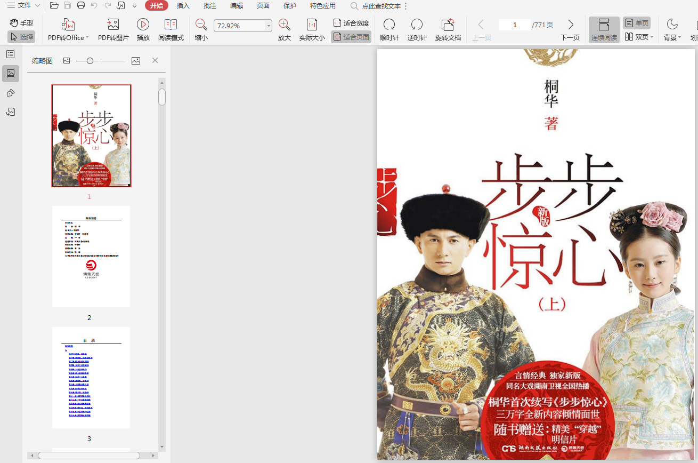The width and height of the screenshot is (698, 463).
Task: Switch to the 插入 tab
Action: pyautogui.click(x=183, y=6)
